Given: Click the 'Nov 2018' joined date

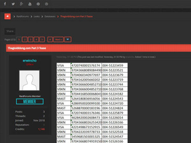Looking at the screenshot, I should coord(39,120).
